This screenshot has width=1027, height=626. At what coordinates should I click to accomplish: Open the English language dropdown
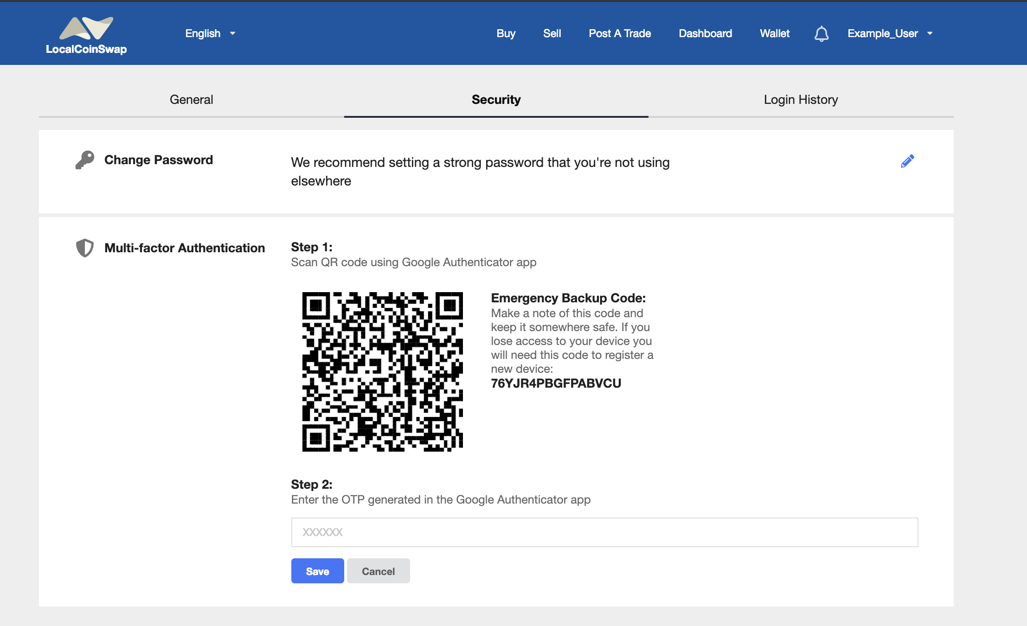click(211, 33)
